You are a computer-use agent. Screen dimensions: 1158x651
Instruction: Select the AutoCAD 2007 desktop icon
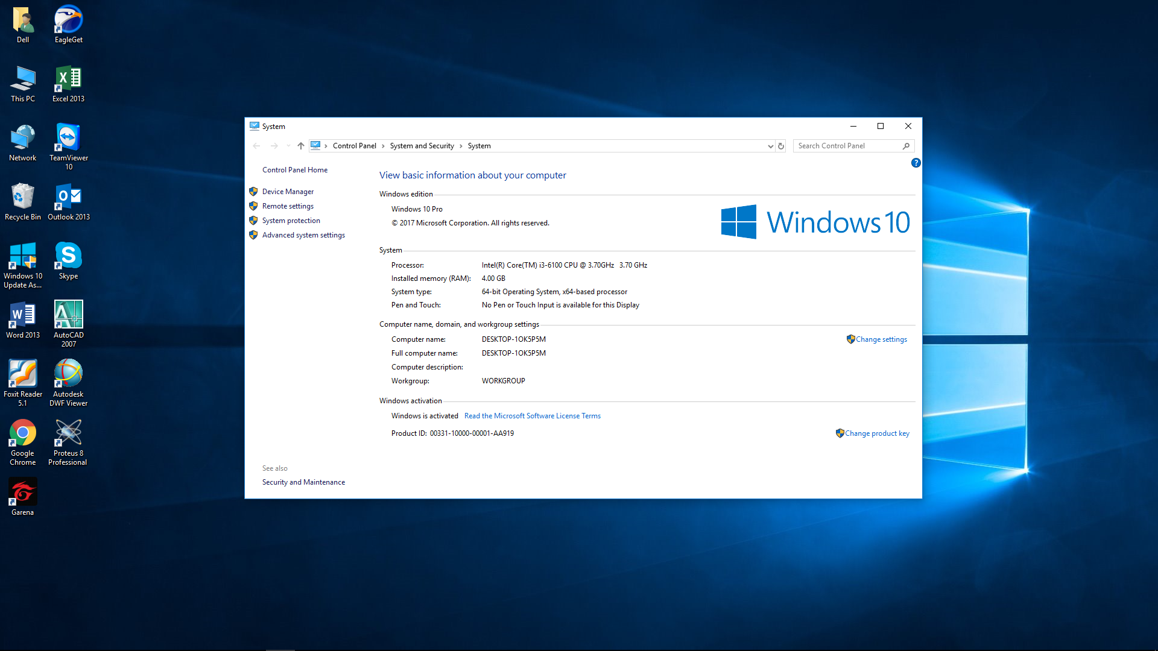tap(68, 324)
